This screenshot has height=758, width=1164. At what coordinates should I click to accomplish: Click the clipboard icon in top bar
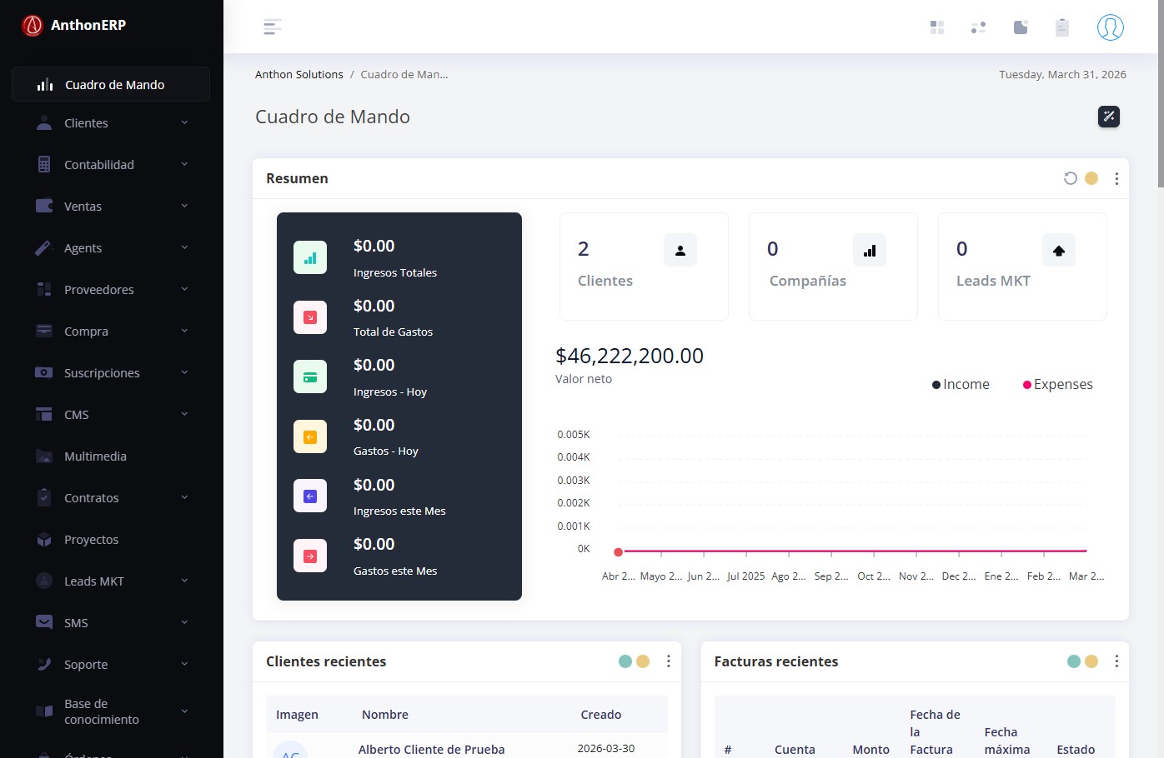pyautogui.click(x=1061, y=27)
